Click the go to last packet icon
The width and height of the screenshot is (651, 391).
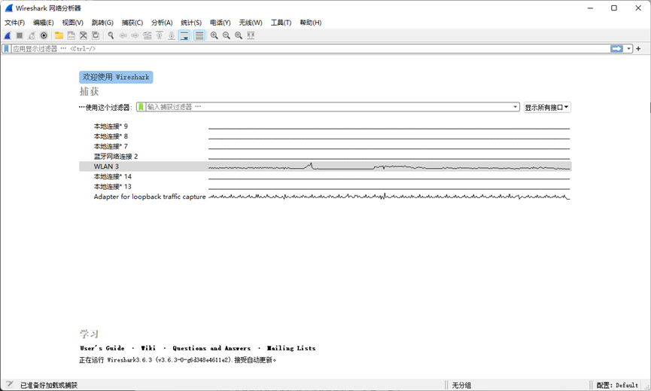click(x=172, y=35)
